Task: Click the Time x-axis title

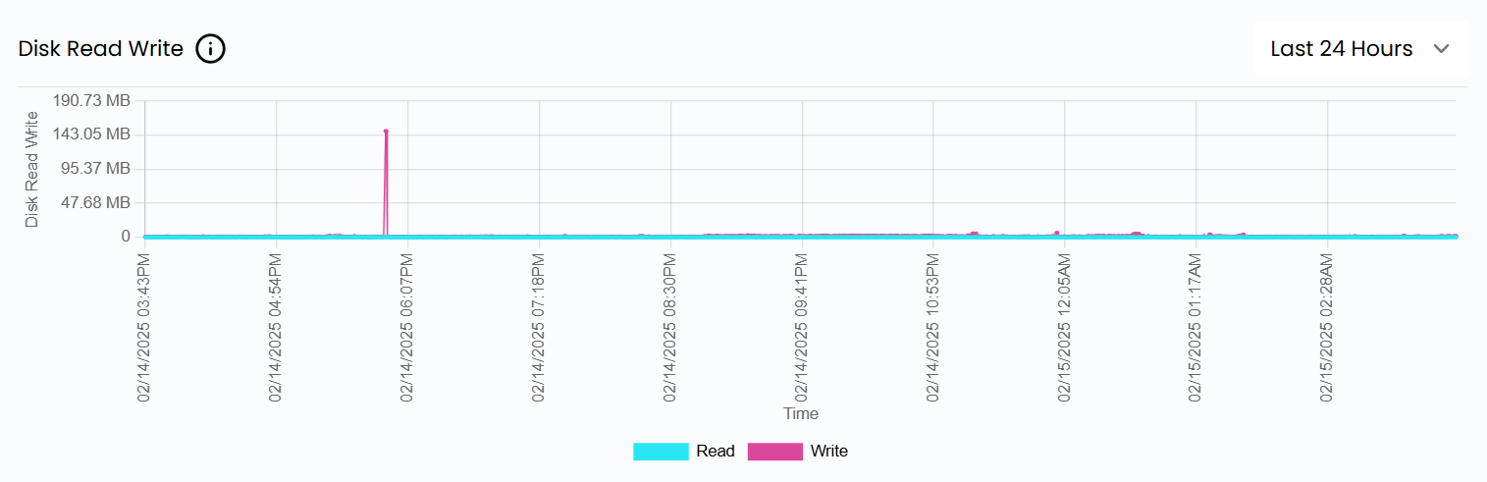Action: (x=800, y=413)
